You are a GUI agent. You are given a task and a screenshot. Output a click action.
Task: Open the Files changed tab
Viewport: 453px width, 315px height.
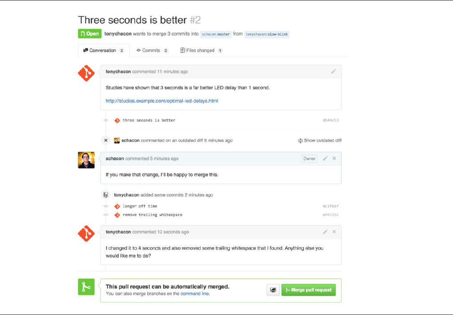pyautogui.click(x=200, y=50)
